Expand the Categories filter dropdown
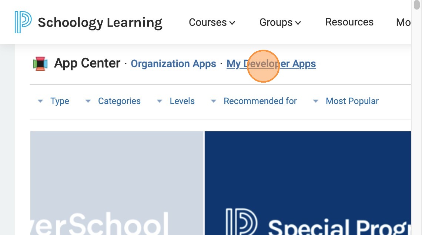Screen dimensions: 422x235 coord(119,101)
